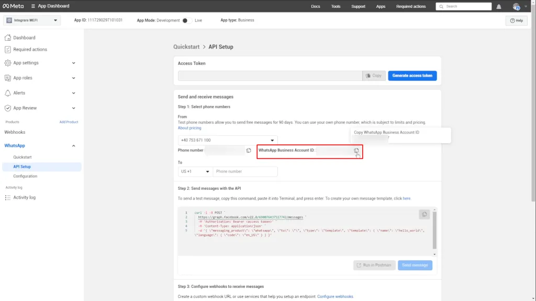Open the App Dashboard hamburger menu

pos(33,6)
